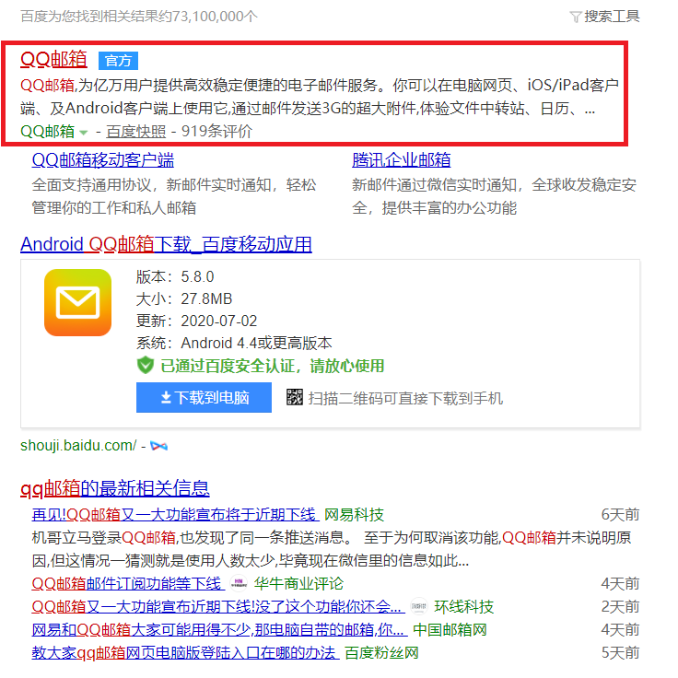Open QQ邮箱移动客户端 sublink
This screenshot has height=678, width=678.
[103, 160]
